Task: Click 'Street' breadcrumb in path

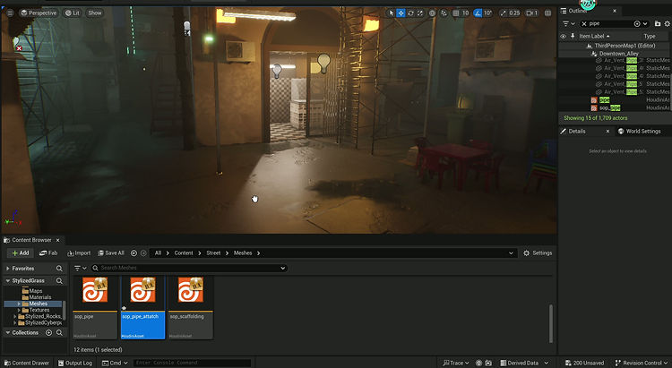Action: point(213,253)
